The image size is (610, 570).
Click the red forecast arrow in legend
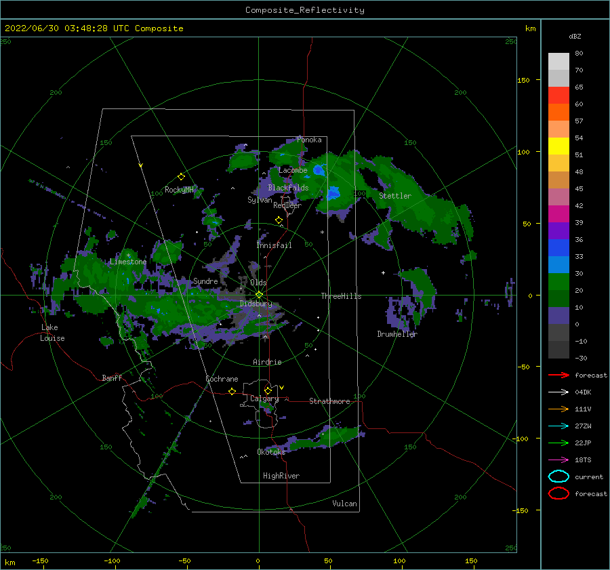pyautogui.click(x=558, y=375)
